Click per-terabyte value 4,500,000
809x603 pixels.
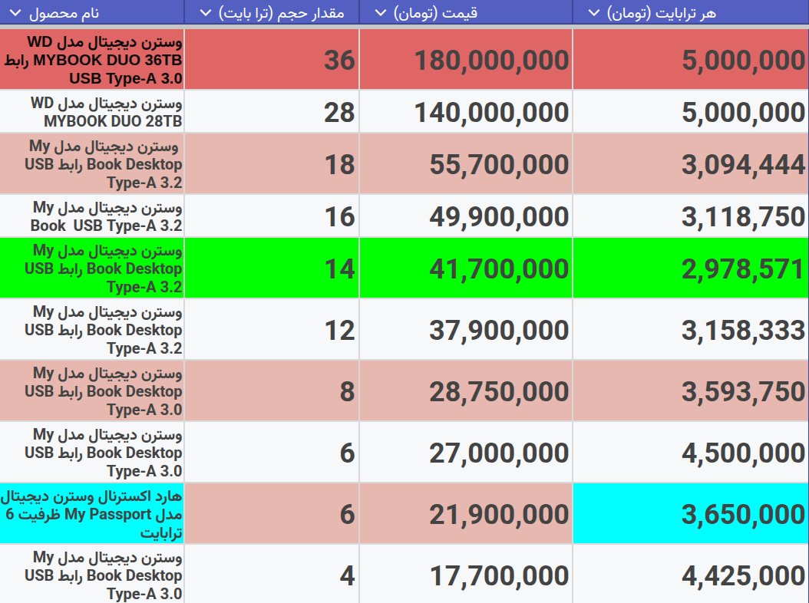pyautogui.click(x=691, y=453)
